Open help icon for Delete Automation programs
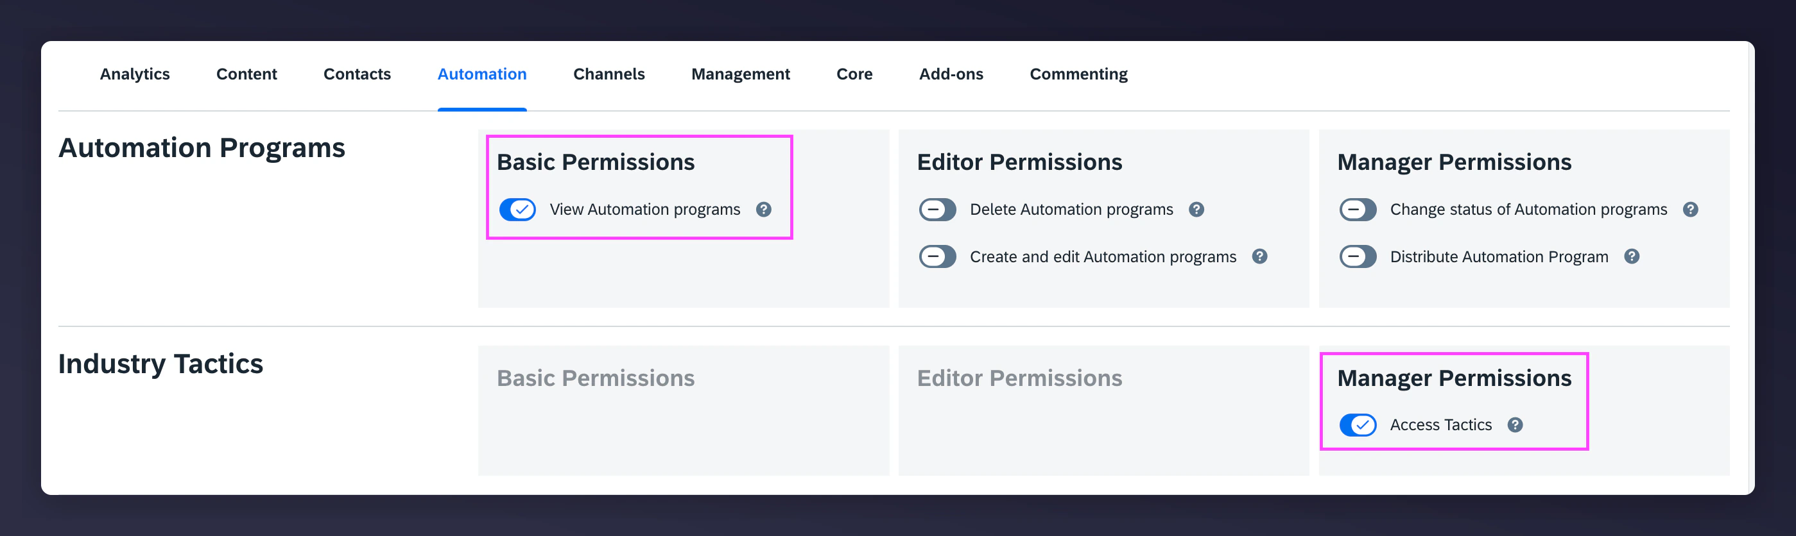 pos(1196,210)
